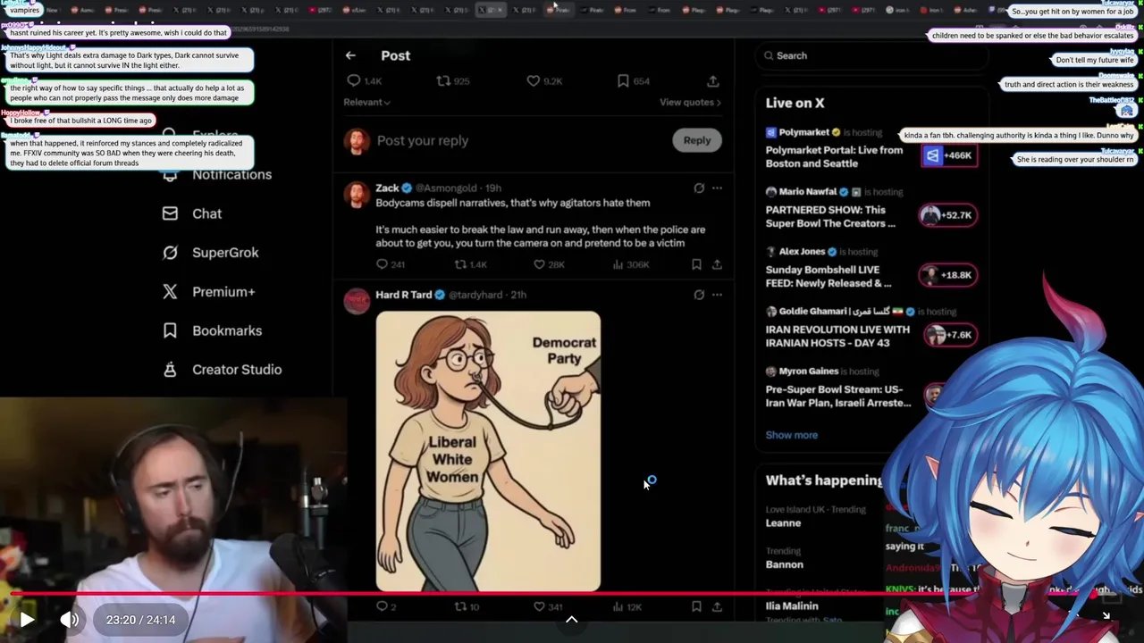The width and height of the screenshot is (1144, 643).
Task: Repost Zack's post showing 1.4K
Action: [x=460, y=264]
